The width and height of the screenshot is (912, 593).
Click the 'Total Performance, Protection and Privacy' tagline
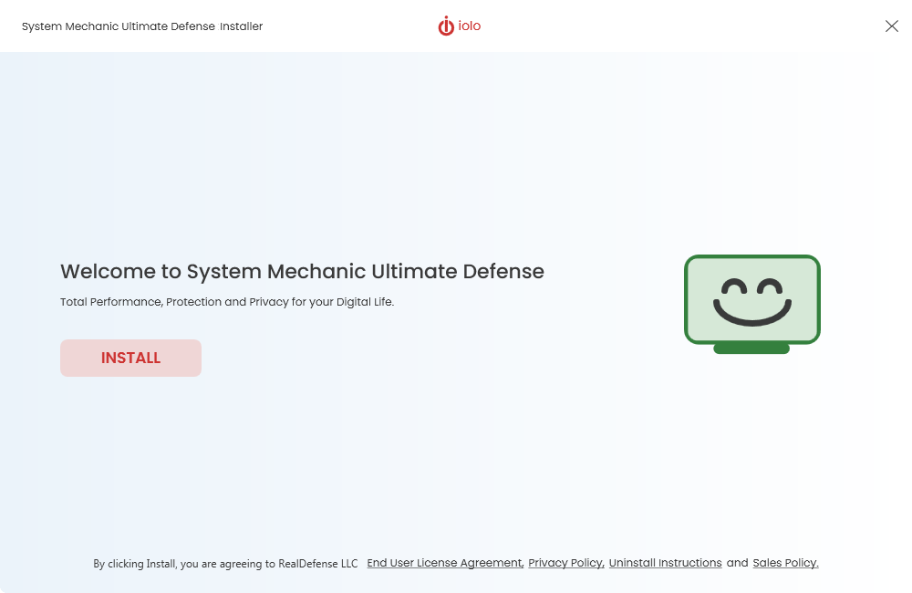[x=227, y=302]
